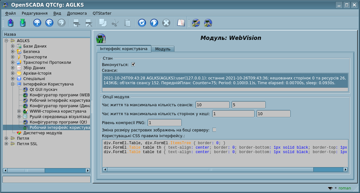Click the load from database toolbar icon
This screenshot has height=193, width=360.
click(11, 23)
